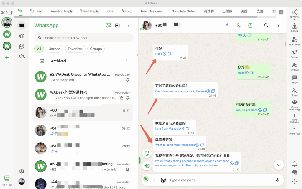This screenshot has height=189, width=302.
Task: Select the voice message microphone icon
Action: 278,180
